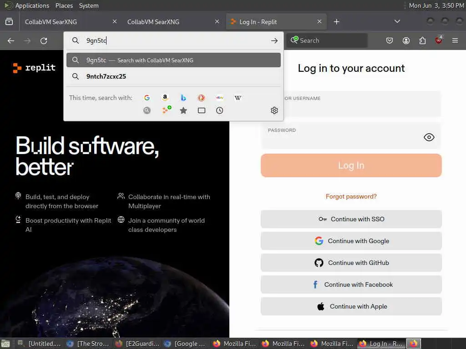Continue with Facebook login
This screenshot has height=349, width=466.
[x=351, y=284]
